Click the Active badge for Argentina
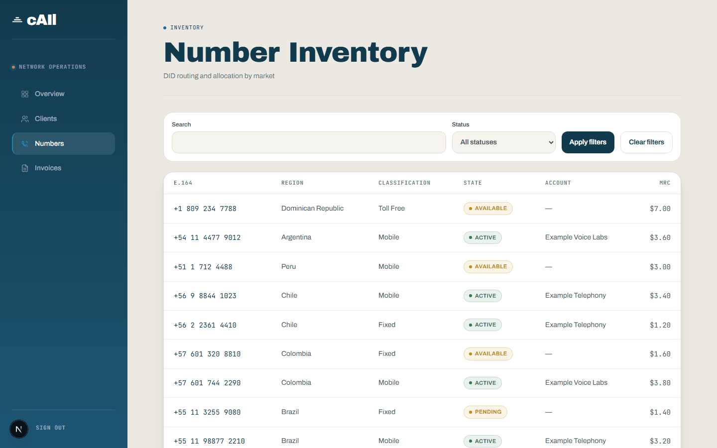The height and width of the screenshot is (448, 717). coord(482,238)
